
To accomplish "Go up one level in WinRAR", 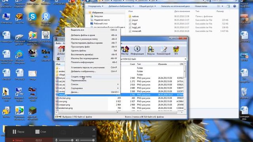I will pos(58,59).
